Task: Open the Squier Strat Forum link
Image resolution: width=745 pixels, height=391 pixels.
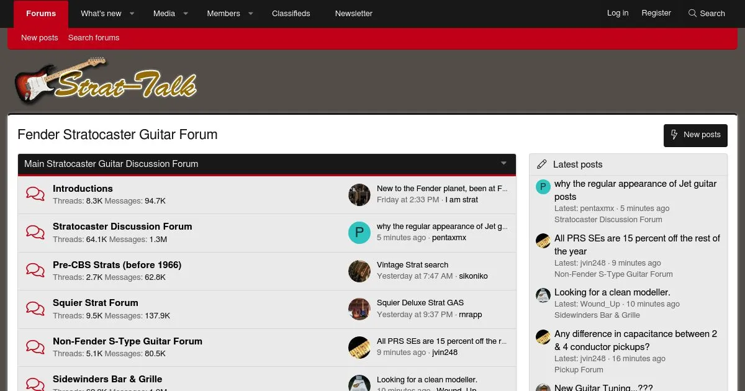Action: [x=96, y=303]
